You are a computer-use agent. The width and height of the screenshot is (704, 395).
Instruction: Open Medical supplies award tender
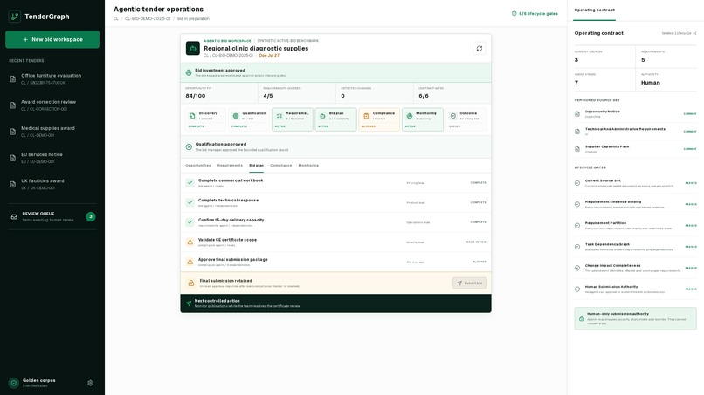[x=52, y=132]
